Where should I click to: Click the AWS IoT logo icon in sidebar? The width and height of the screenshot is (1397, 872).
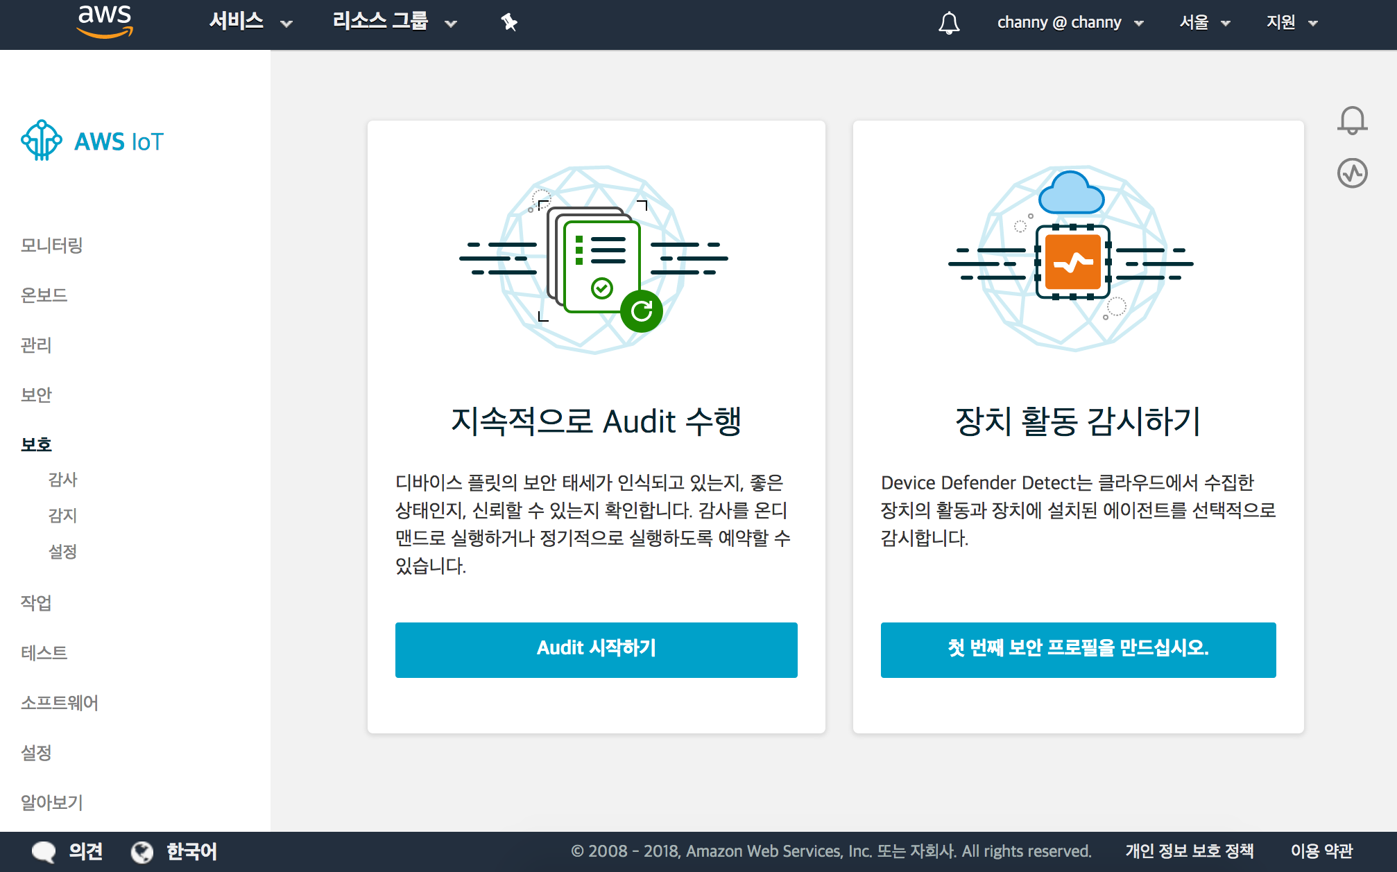(42, 141)
